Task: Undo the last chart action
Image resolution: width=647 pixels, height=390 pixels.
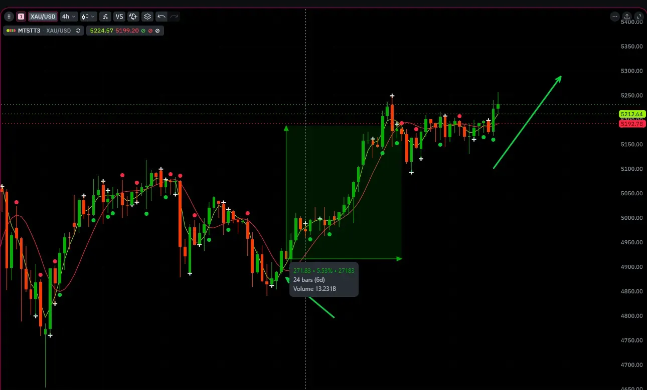Action: pyautogui.click(x=161, y=17)
